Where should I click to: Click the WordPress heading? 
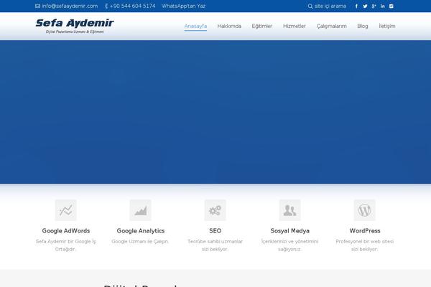click(365, 231)
